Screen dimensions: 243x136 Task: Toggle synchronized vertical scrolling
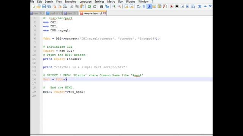[126, 6]
